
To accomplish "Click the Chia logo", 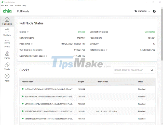I will pos(7,11).
